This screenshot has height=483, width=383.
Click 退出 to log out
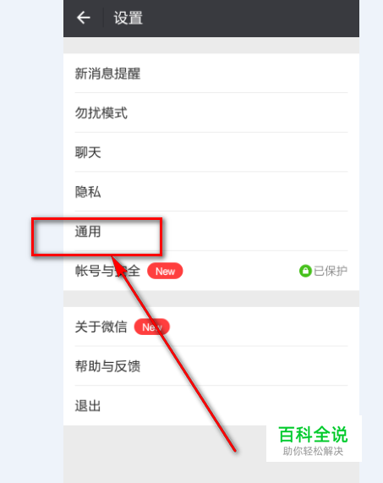tap(211, 406)
